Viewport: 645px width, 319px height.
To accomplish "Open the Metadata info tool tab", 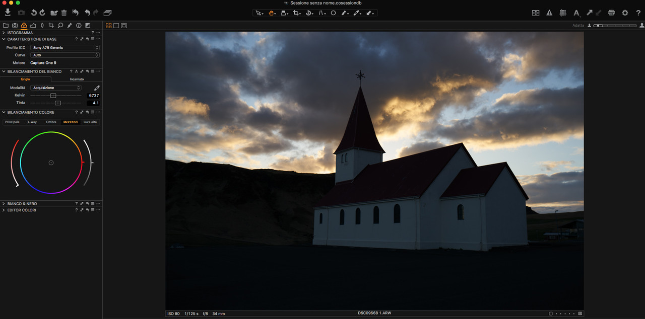I will point(79,25).
